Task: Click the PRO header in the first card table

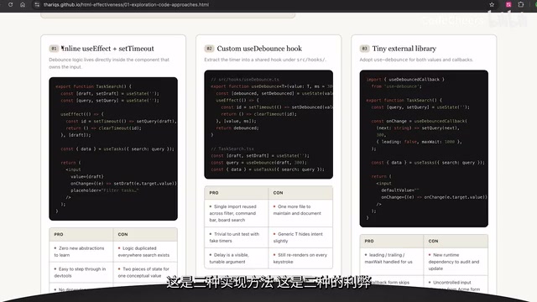Action: click(x=81, y=235)
